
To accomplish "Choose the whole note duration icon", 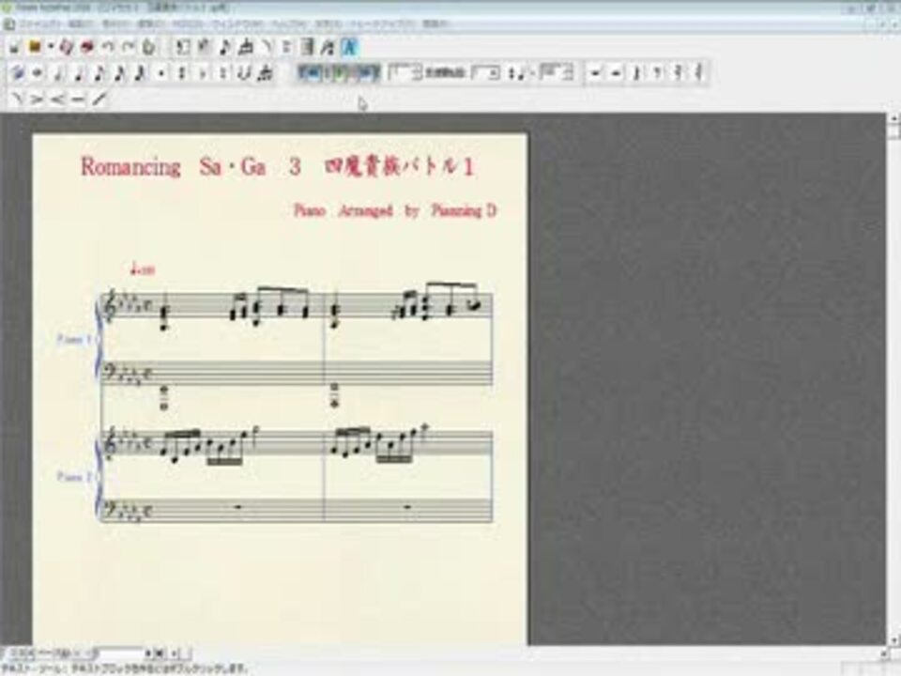I will (x=38, y=73).
